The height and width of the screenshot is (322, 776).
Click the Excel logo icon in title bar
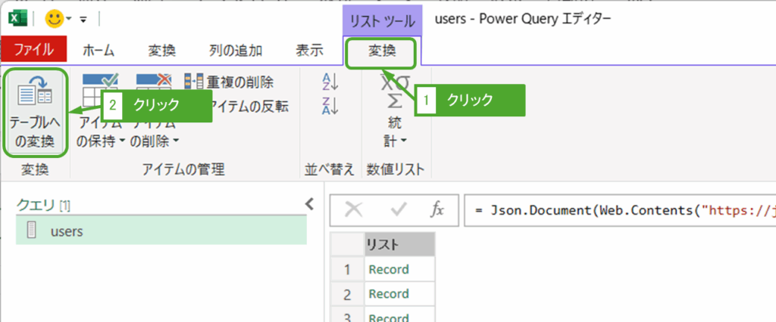tap(17, 18)
